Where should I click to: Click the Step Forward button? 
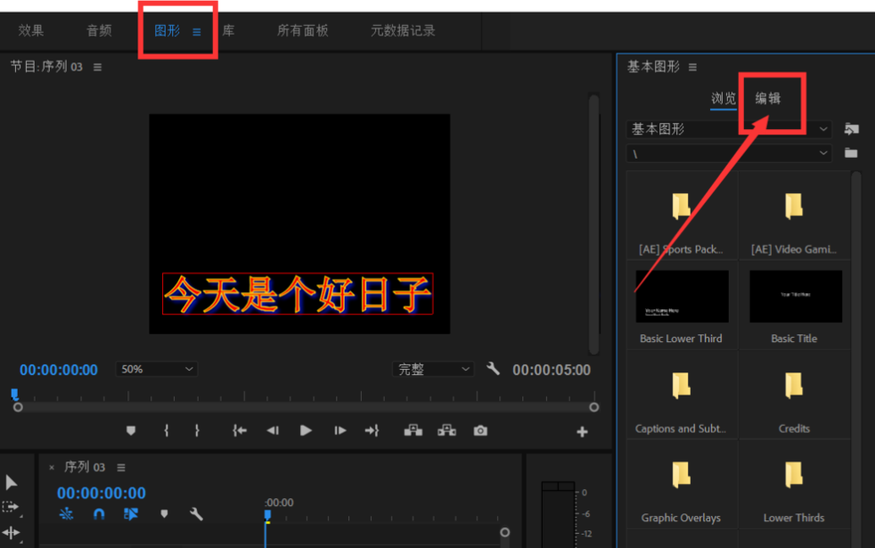click(339, 430)
